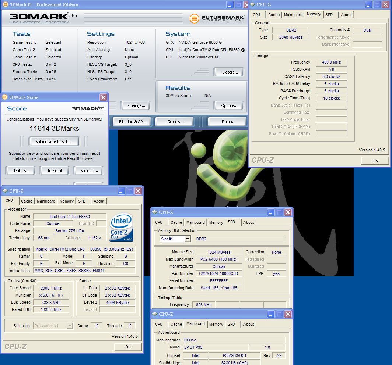Click the 11614 3DMarks score text
This screenshot has width=392, height=365.
[54, 129]
